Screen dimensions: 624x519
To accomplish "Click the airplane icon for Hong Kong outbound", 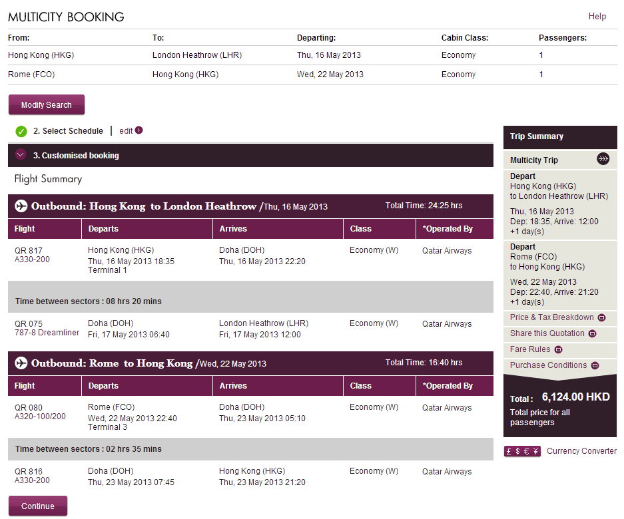I will 21,206.
